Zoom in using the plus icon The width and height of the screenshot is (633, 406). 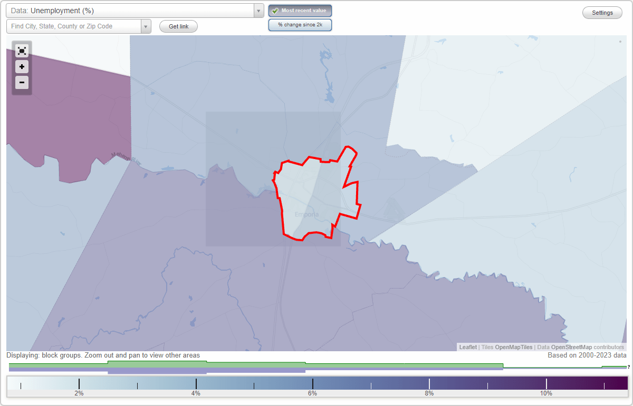(22, 66)
